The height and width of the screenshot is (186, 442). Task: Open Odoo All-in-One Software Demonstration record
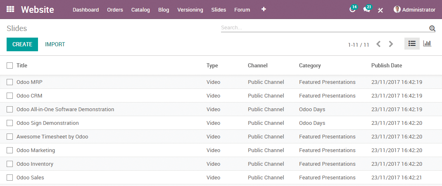point(65,109)
